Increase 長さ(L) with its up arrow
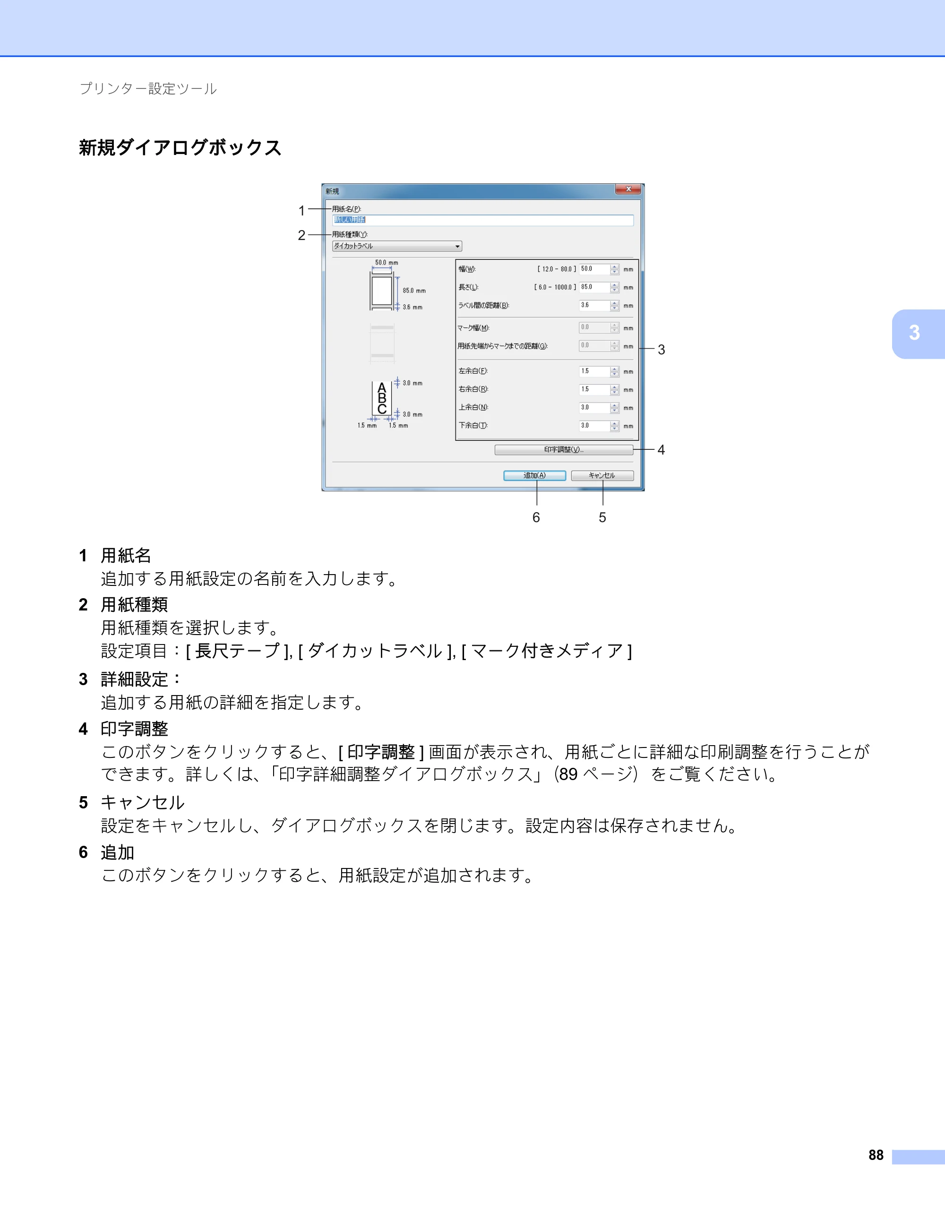 tap(614, 285)
